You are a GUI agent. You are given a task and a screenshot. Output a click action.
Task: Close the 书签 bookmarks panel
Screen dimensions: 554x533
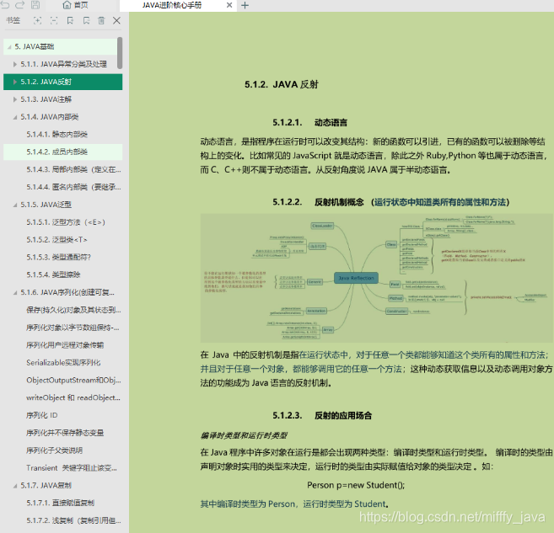(116, 20)
